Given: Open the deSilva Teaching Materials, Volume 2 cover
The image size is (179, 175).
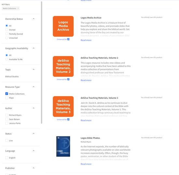Looking at the screenshot, I should tap(63, 66).
